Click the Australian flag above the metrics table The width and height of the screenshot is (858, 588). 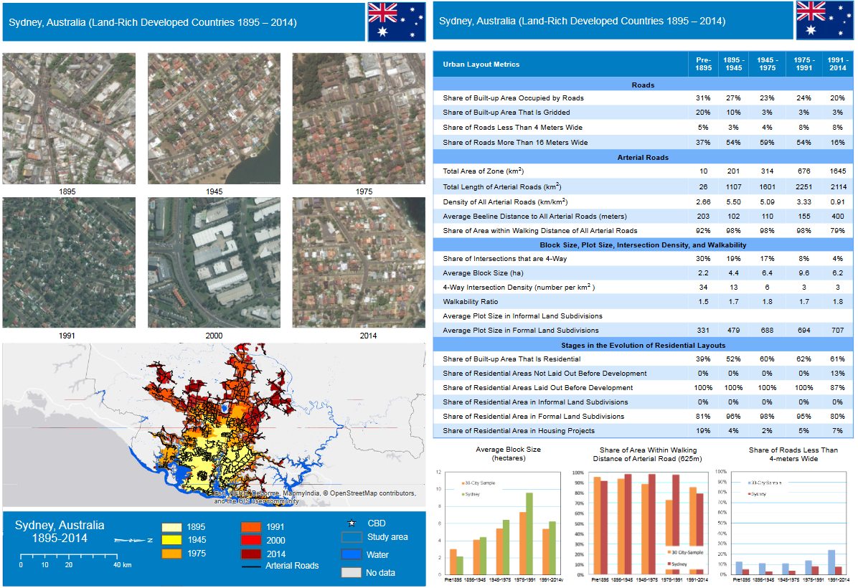(x=824, y=21)
